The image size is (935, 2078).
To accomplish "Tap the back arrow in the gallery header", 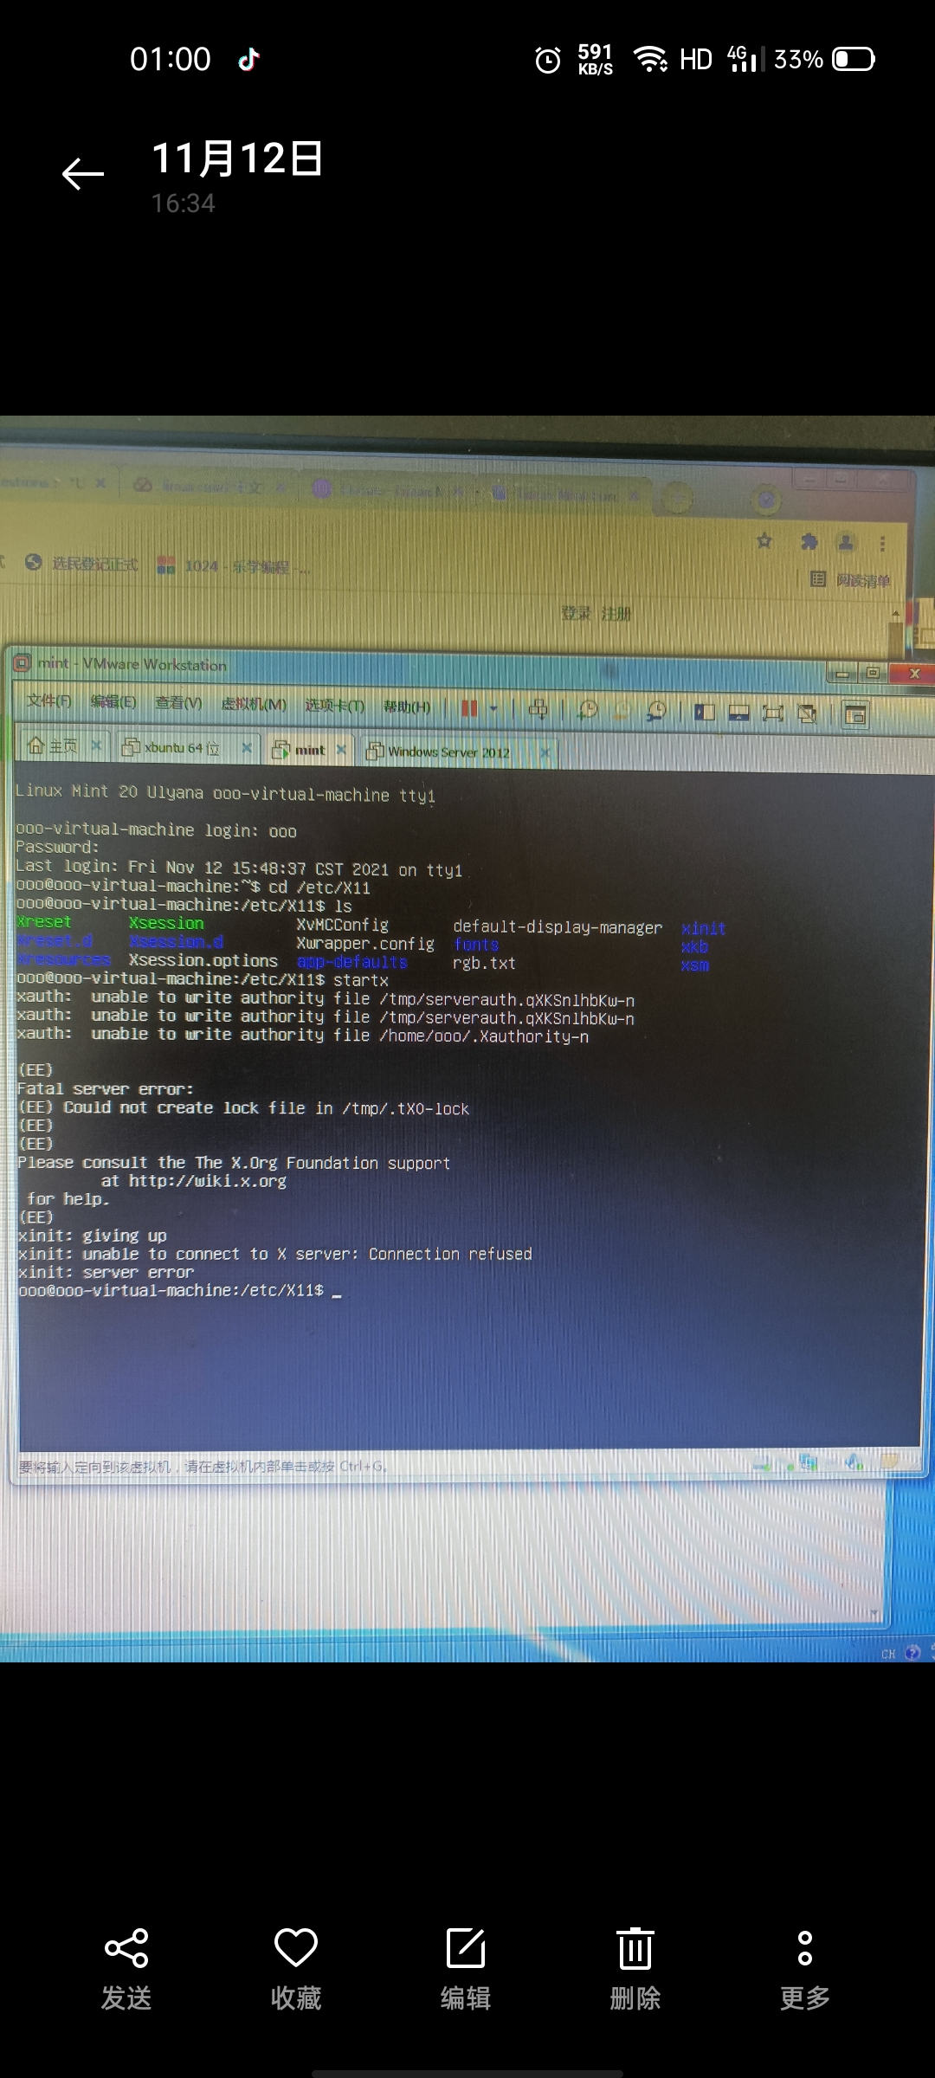I will pos(83,174).
